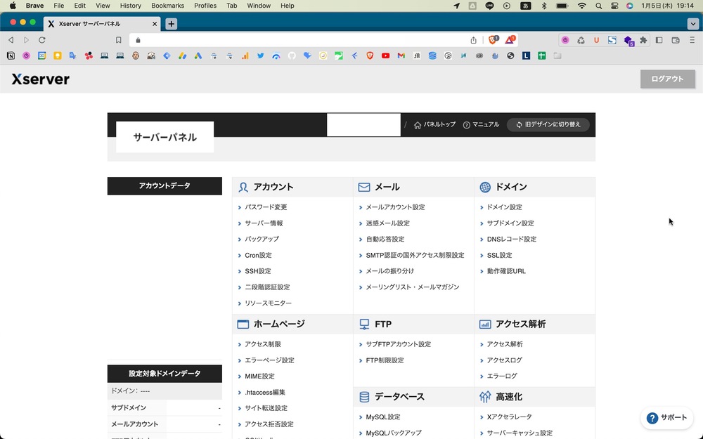This screenshot has height=439, width=703.
Task: Go to パネルトップ
Action: click(434, 124)
